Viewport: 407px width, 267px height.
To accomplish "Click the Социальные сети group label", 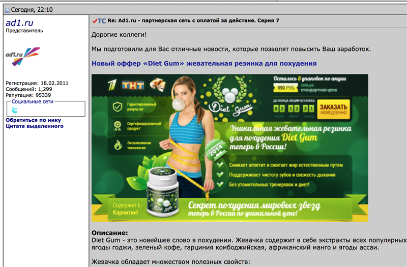I will coord(33,101).
